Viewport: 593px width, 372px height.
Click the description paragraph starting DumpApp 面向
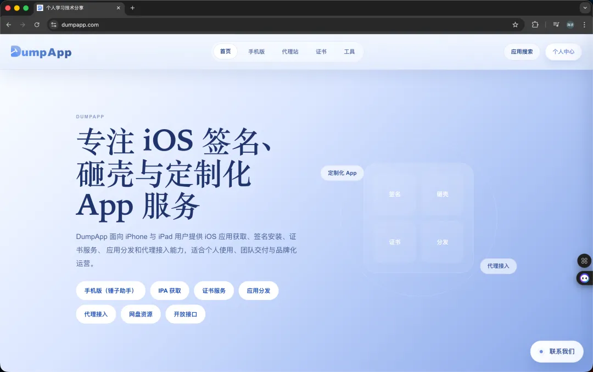(x=187, y=250)
